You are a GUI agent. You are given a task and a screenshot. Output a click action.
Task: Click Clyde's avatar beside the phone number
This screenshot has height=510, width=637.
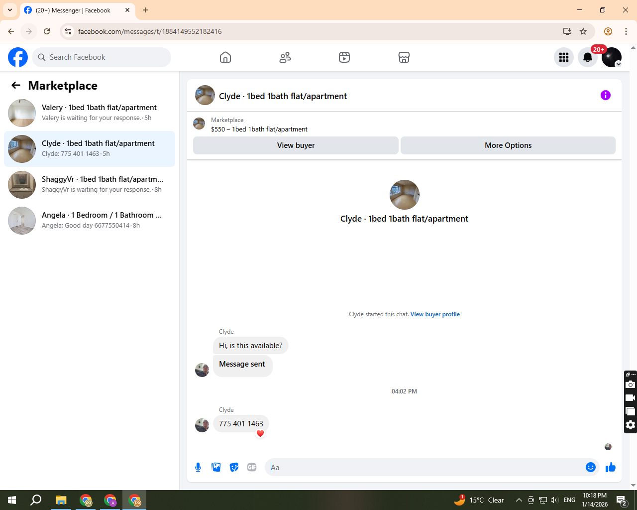click(x=202, y=425)
